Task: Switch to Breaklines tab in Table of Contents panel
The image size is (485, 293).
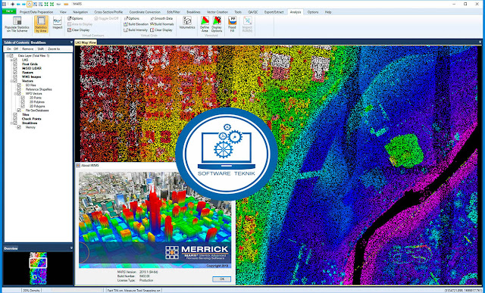Action: [x=38, y=42]
